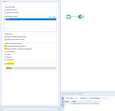Uncheck Field1 in fields to cleanse
This screenshot has height=111, width=115.
(5, 19)
